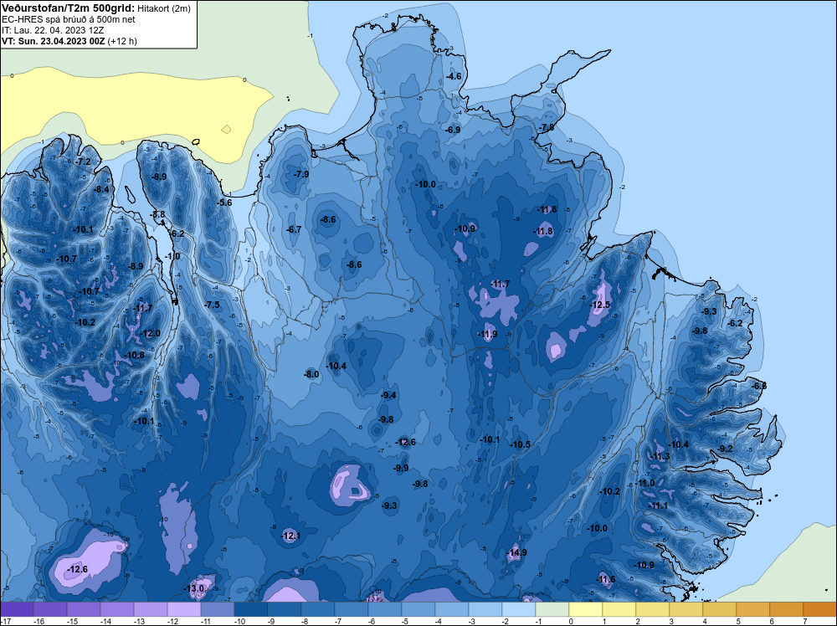Viewport: 837px width, 626px height.
Task: Click the legend swatch between -5 and -4
Action: click(x=418, y=609)
